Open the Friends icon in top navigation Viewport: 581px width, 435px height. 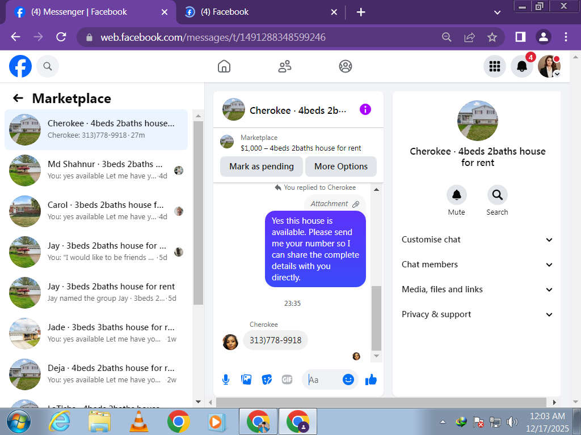click(x=285, y=66)
